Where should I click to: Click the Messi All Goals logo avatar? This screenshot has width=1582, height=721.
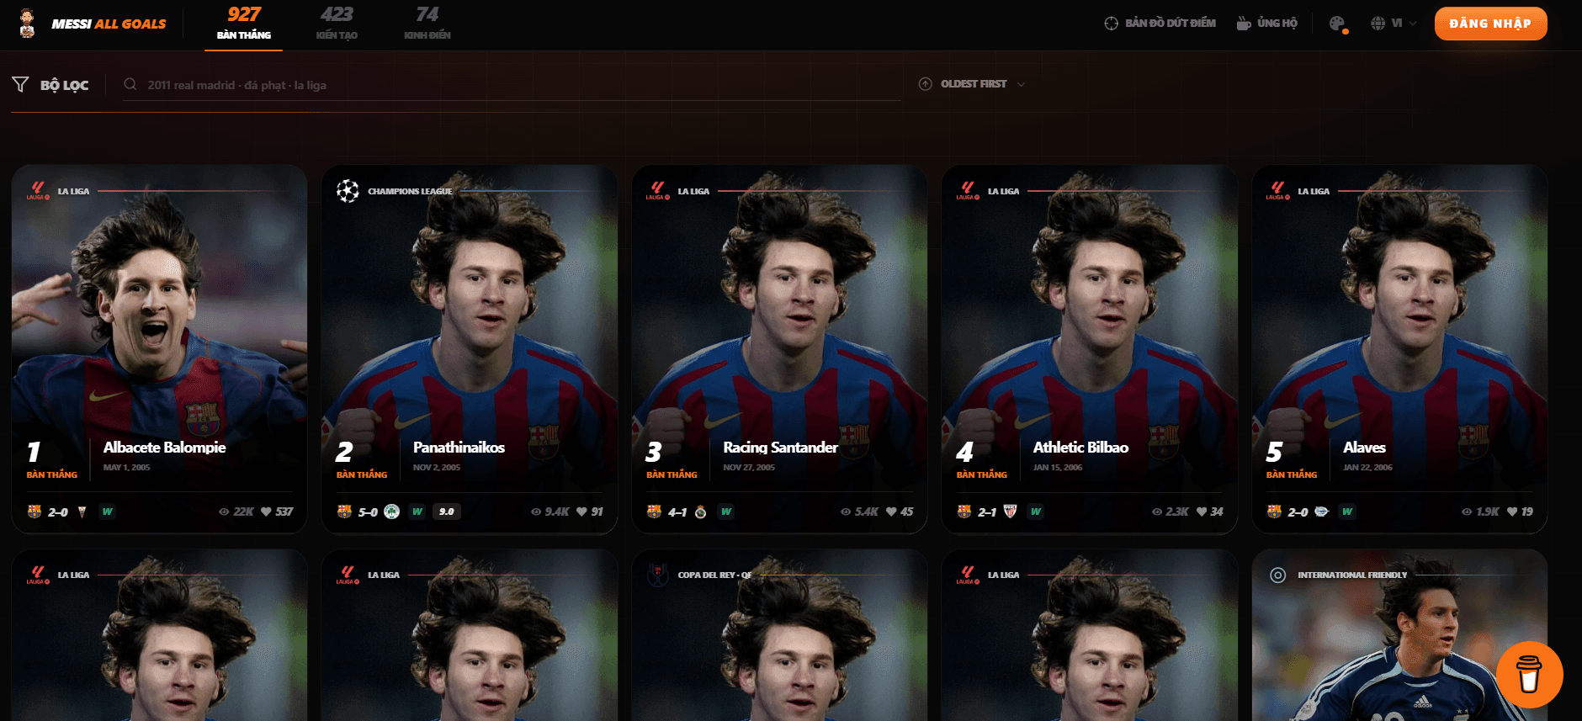pyautogui.click(x=27, y=24)
